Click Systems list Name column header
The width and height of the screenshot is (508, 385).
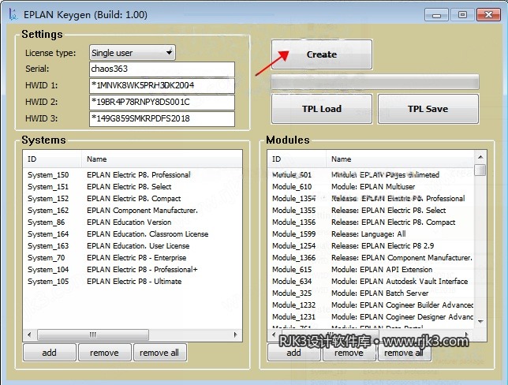tap(162, 159)
